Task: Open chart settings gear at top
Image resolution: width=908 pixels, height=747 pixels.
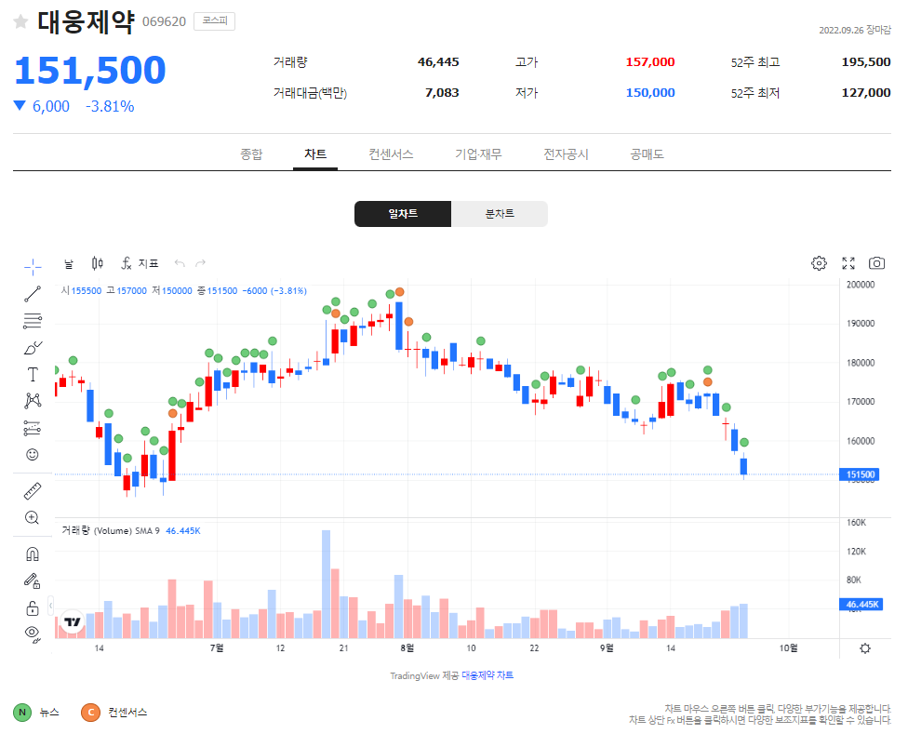Action: pyautogui.click(x=819, y=263)
